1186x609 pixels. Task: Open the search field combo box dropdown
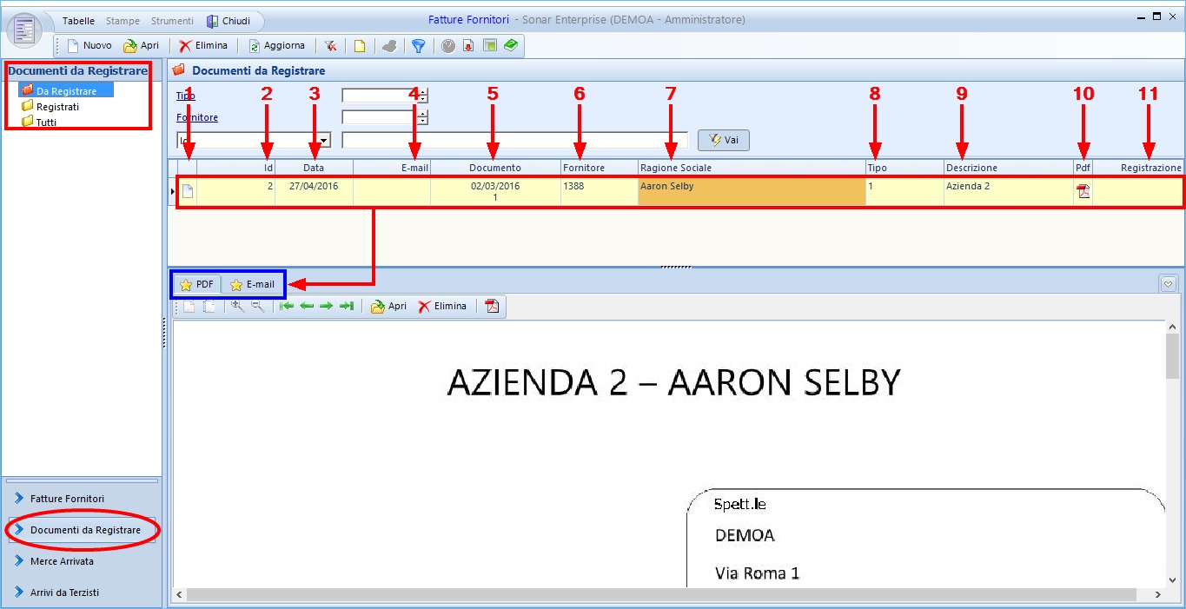coord(324,140)
